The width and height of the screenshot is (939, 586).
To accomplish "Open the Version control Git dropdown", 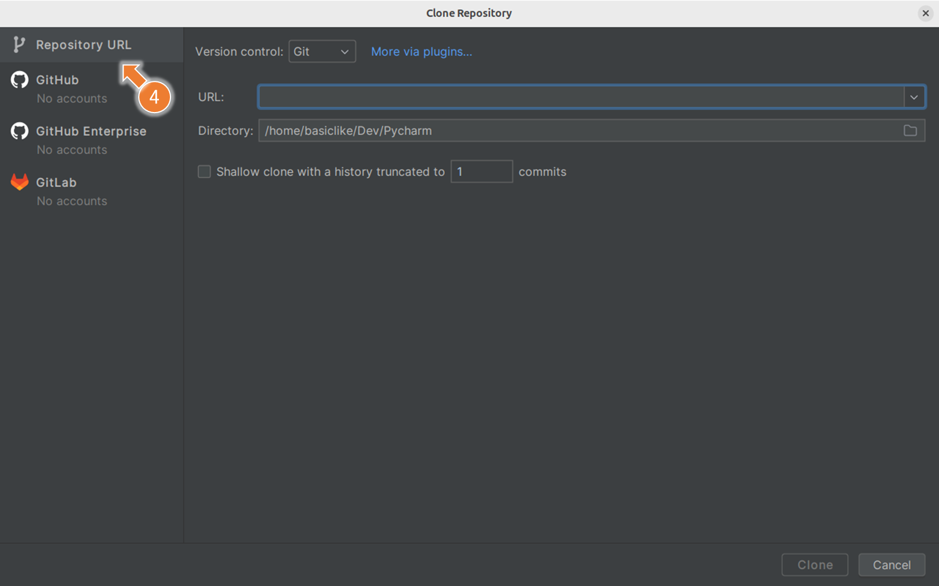I will (x=322, y=51).
